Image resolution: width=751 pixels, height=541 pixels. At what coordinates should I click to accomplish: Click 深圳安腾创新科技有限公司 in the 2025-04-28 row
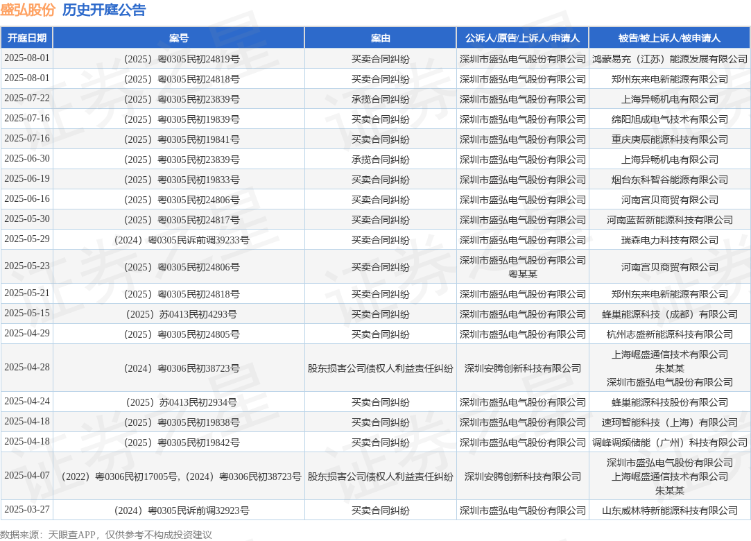click(x=523, y=368)
